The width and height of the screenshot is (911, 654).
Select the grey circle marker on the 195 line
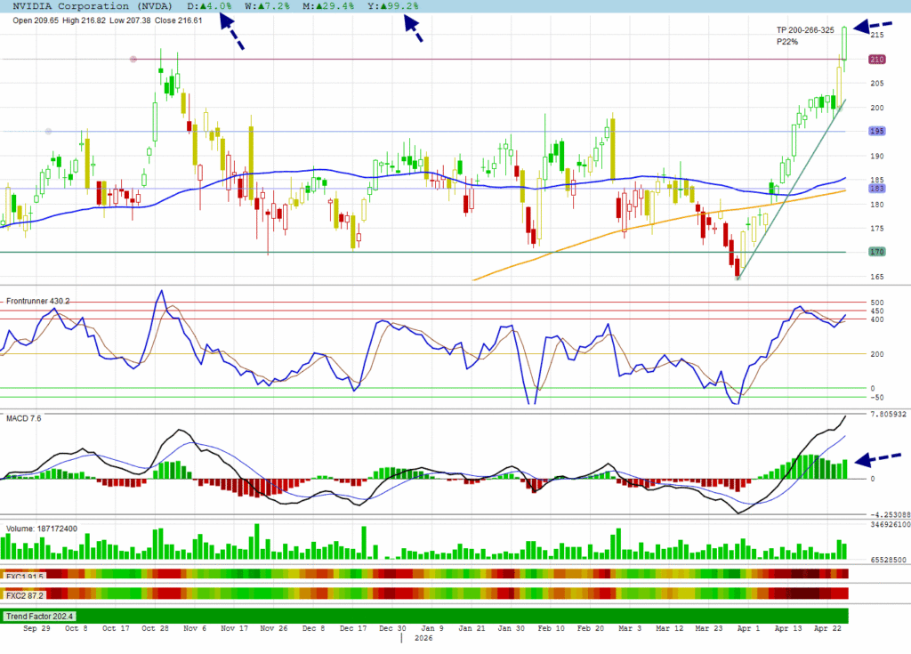coord(48,132)
